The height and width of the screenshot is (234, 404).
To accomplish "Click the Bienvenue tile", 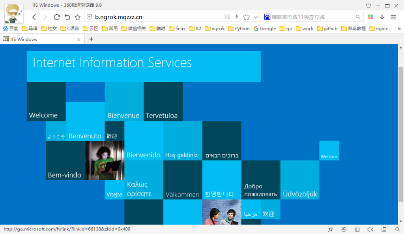I will [x=124, y=102].
